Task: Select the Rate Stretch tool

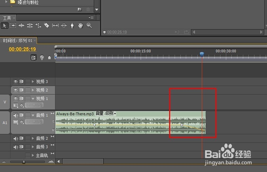Action: (38, 25)
